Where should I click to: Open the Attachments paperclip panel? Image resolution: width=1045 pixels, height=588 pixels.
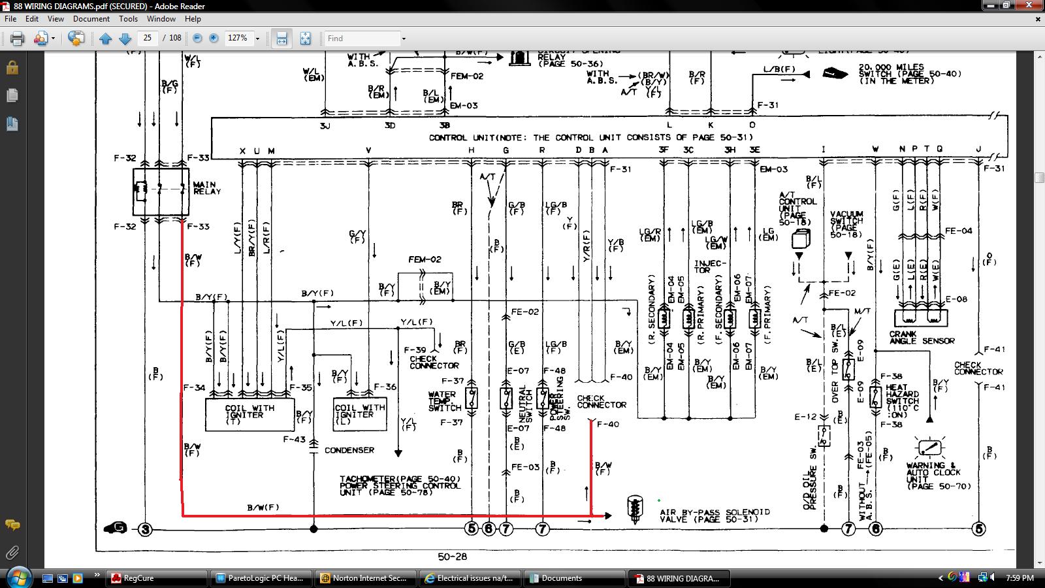pyautogui.click(x=12, y=553)
